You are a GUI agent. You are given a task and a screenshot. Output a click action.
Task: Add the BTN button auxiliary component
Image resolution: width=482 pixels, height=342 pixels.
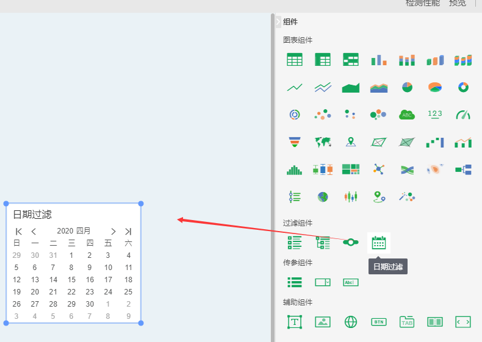(x=379, y=322)
